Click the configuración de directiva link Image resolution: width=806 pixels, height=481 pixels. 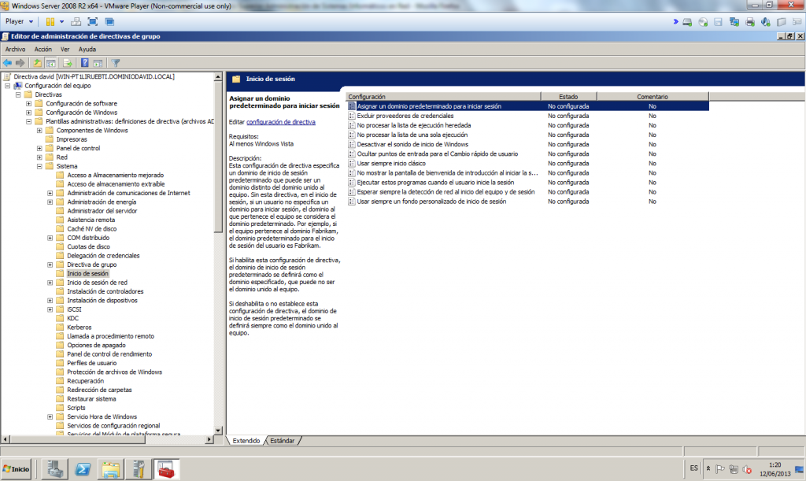tap(280, 122)
